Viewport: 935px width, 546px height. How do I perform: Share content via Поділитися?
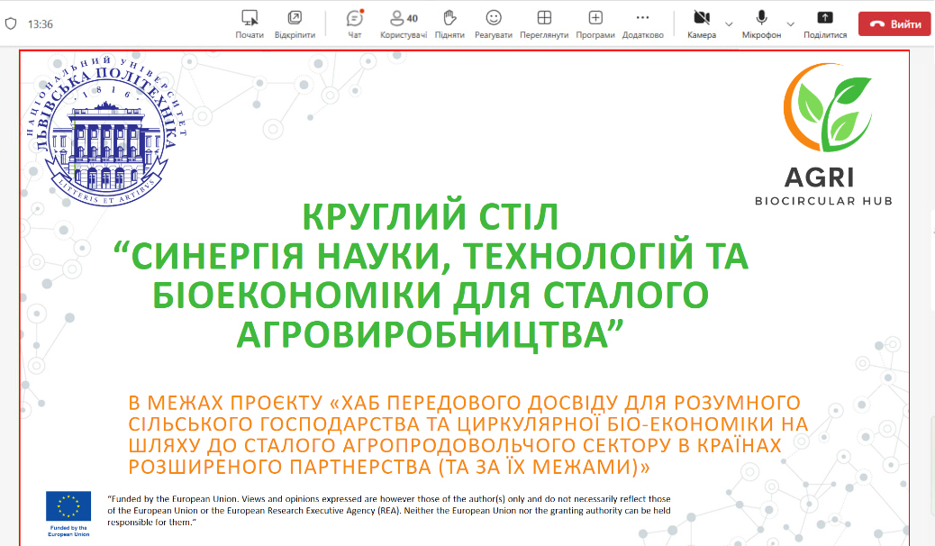(x=823, y=19)
